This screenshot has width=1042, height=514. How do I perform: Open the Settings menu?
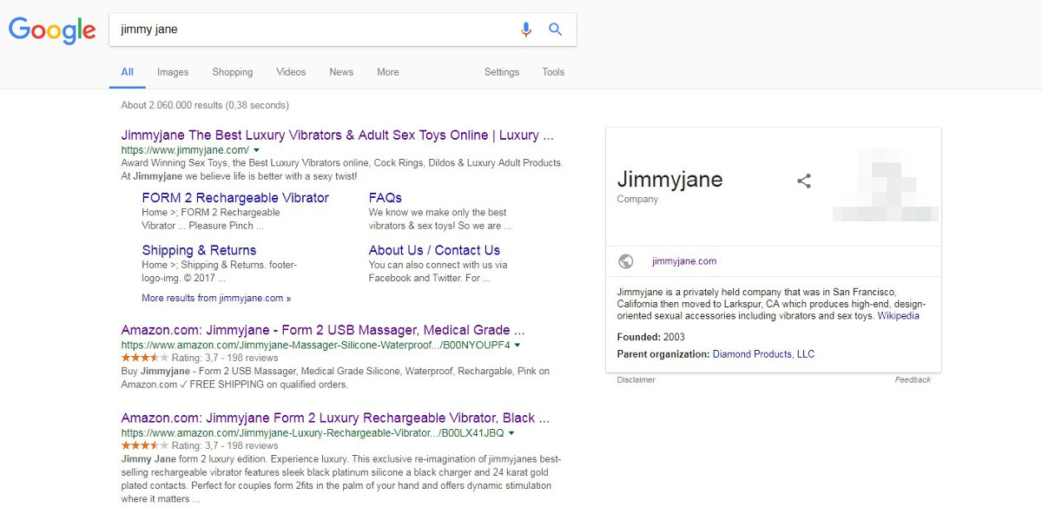pyautogui.click(x=502, y=72)
